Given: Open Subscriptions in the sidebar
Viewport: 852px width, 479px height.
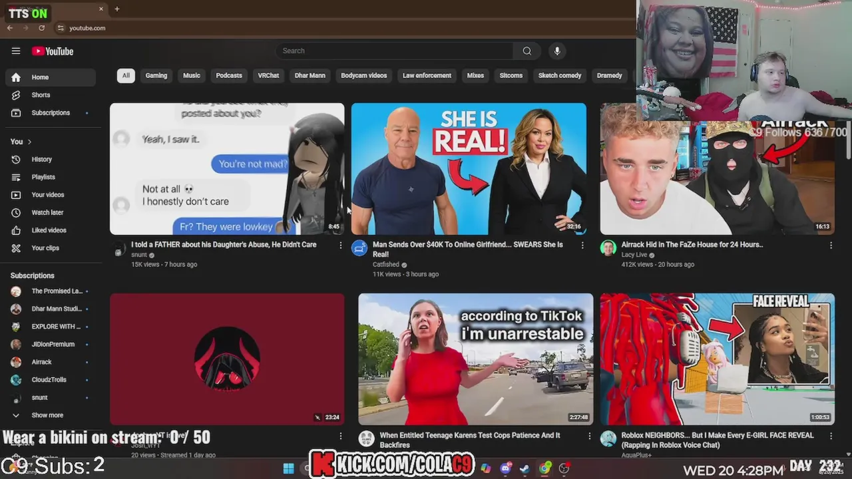Looking at the screenshot, I should 51,113.
